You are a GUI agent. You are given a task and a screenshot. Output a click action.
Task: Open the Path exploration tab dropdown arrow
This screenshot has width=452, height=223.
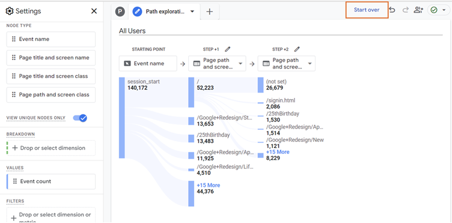click(192, 11)
